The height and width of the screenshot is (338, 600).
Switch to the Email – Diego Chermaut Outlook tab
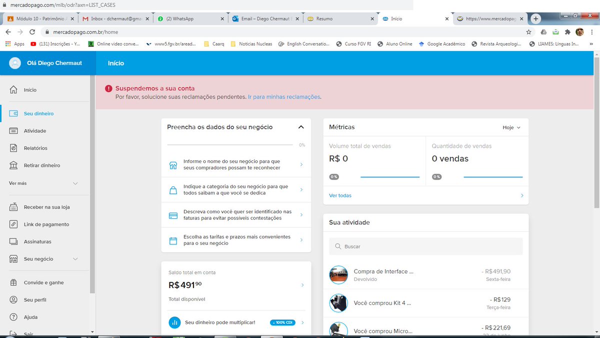(266, 19)
